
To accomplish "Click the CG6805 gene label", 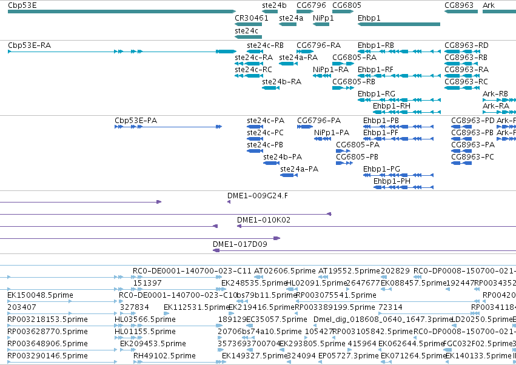I will click(x=346, y=5).
